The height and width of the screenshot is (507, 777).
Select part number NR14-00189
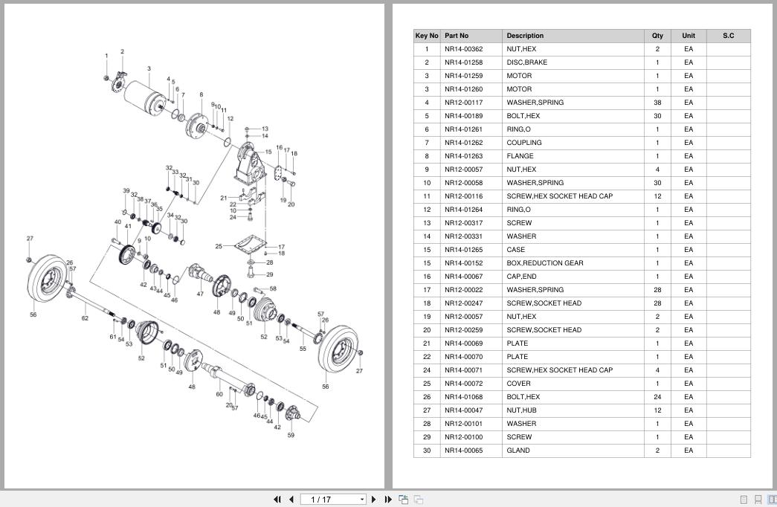point(463,116)
